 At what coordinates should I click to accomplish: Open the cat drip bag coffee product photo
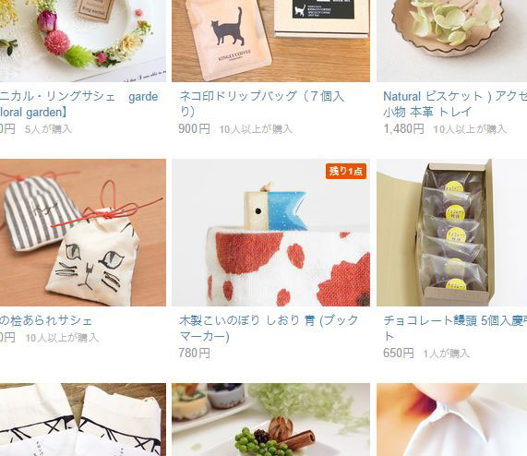(270, 41)
